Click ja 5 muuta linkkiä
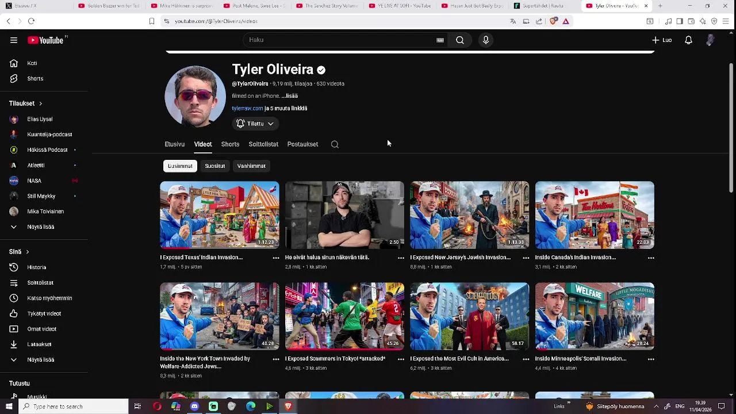 pyautogui.click(x=286, y=108)
